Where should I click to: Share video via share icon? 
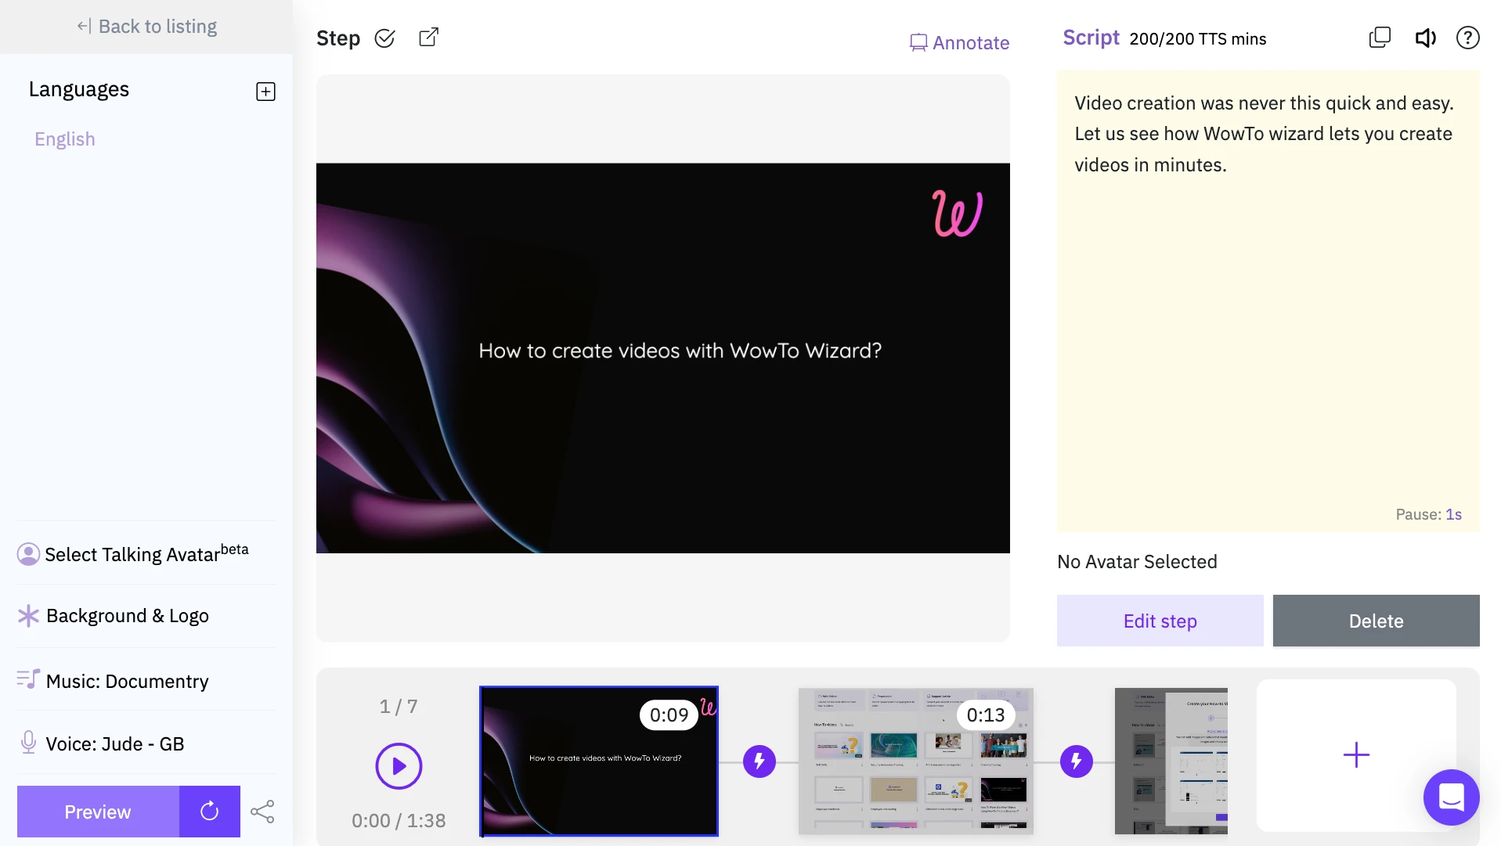[262, 812]
